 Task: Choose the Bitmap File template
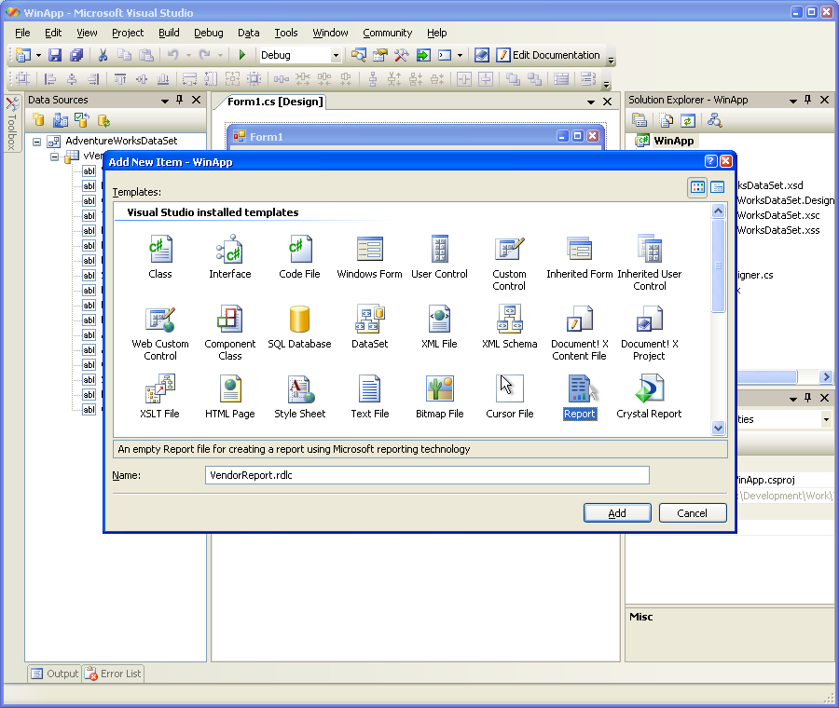(439, 389)
